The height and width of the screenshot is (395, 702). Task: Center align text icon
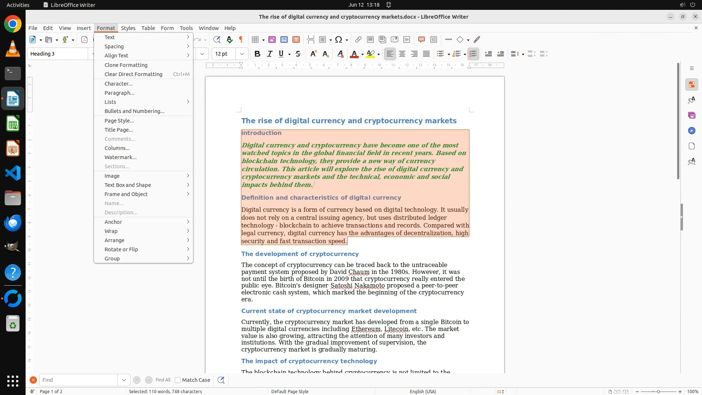tap(402, 54)
